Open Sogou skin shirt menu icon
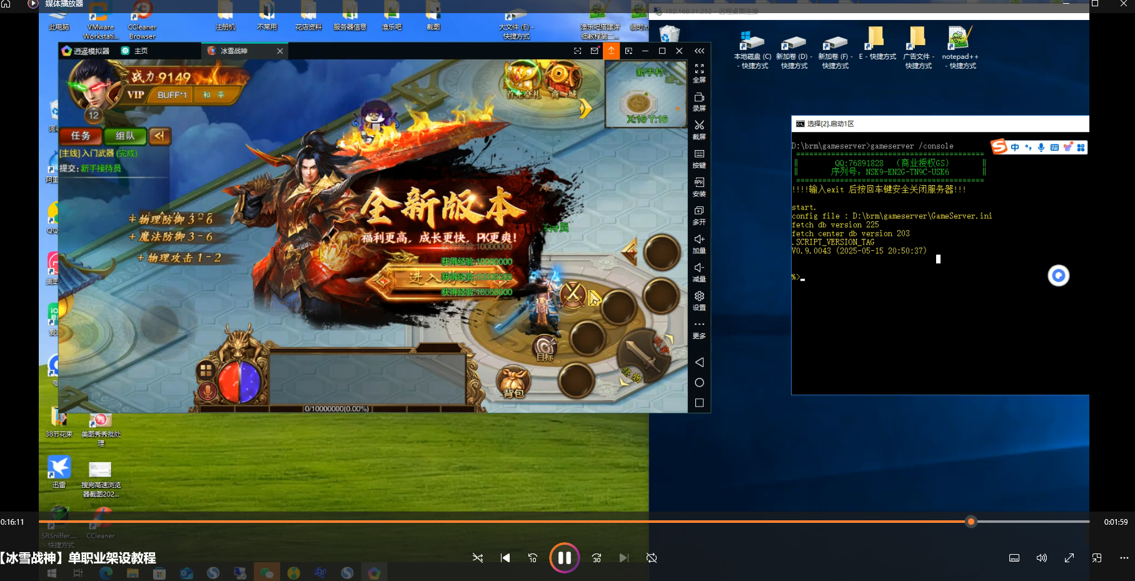Image resolution: width=1135 pixels, height=581 pixels. pos(1067,148)
